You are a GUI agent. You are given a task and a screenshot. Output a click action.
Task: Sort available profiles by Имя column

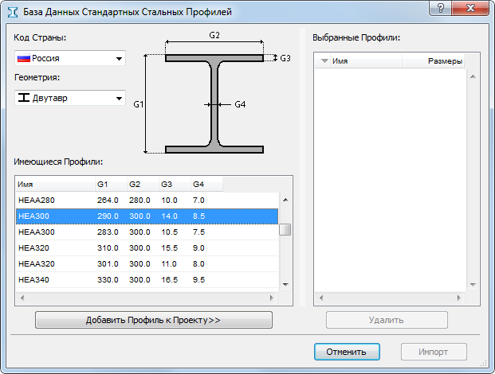(55, 185)
